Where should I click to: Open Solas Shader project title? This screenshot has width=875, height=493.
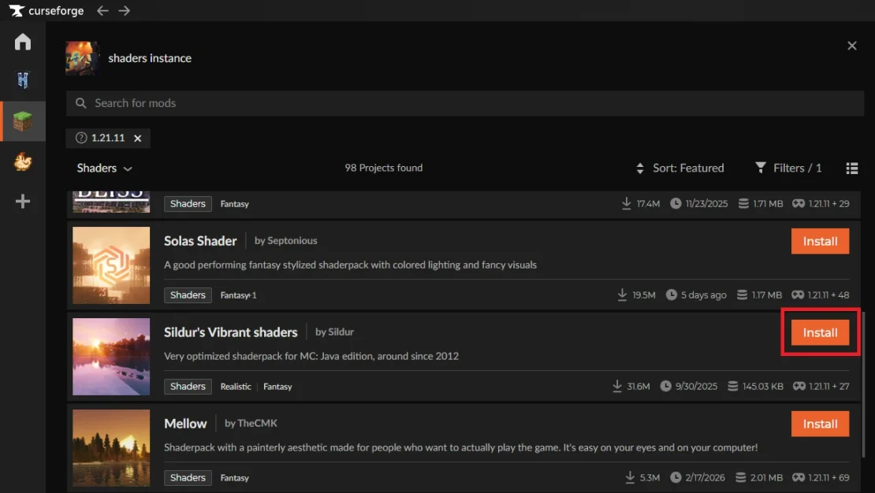click(200, 241)
